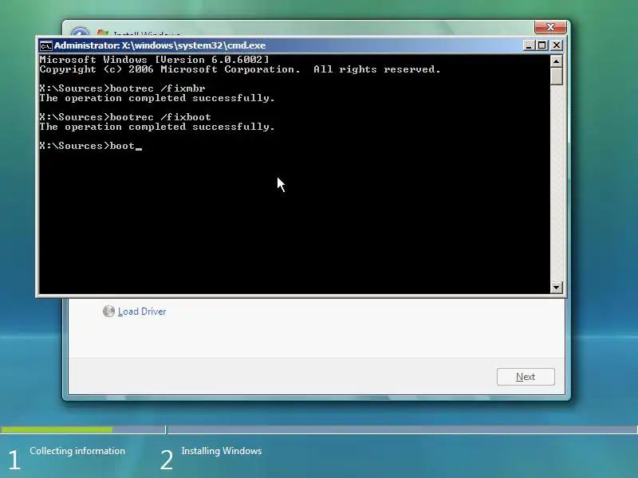The width and height of the screenshot is (638, 478).
Task: Click the cmd.exe system icon in title bar
Action: (x=45, y=45)
